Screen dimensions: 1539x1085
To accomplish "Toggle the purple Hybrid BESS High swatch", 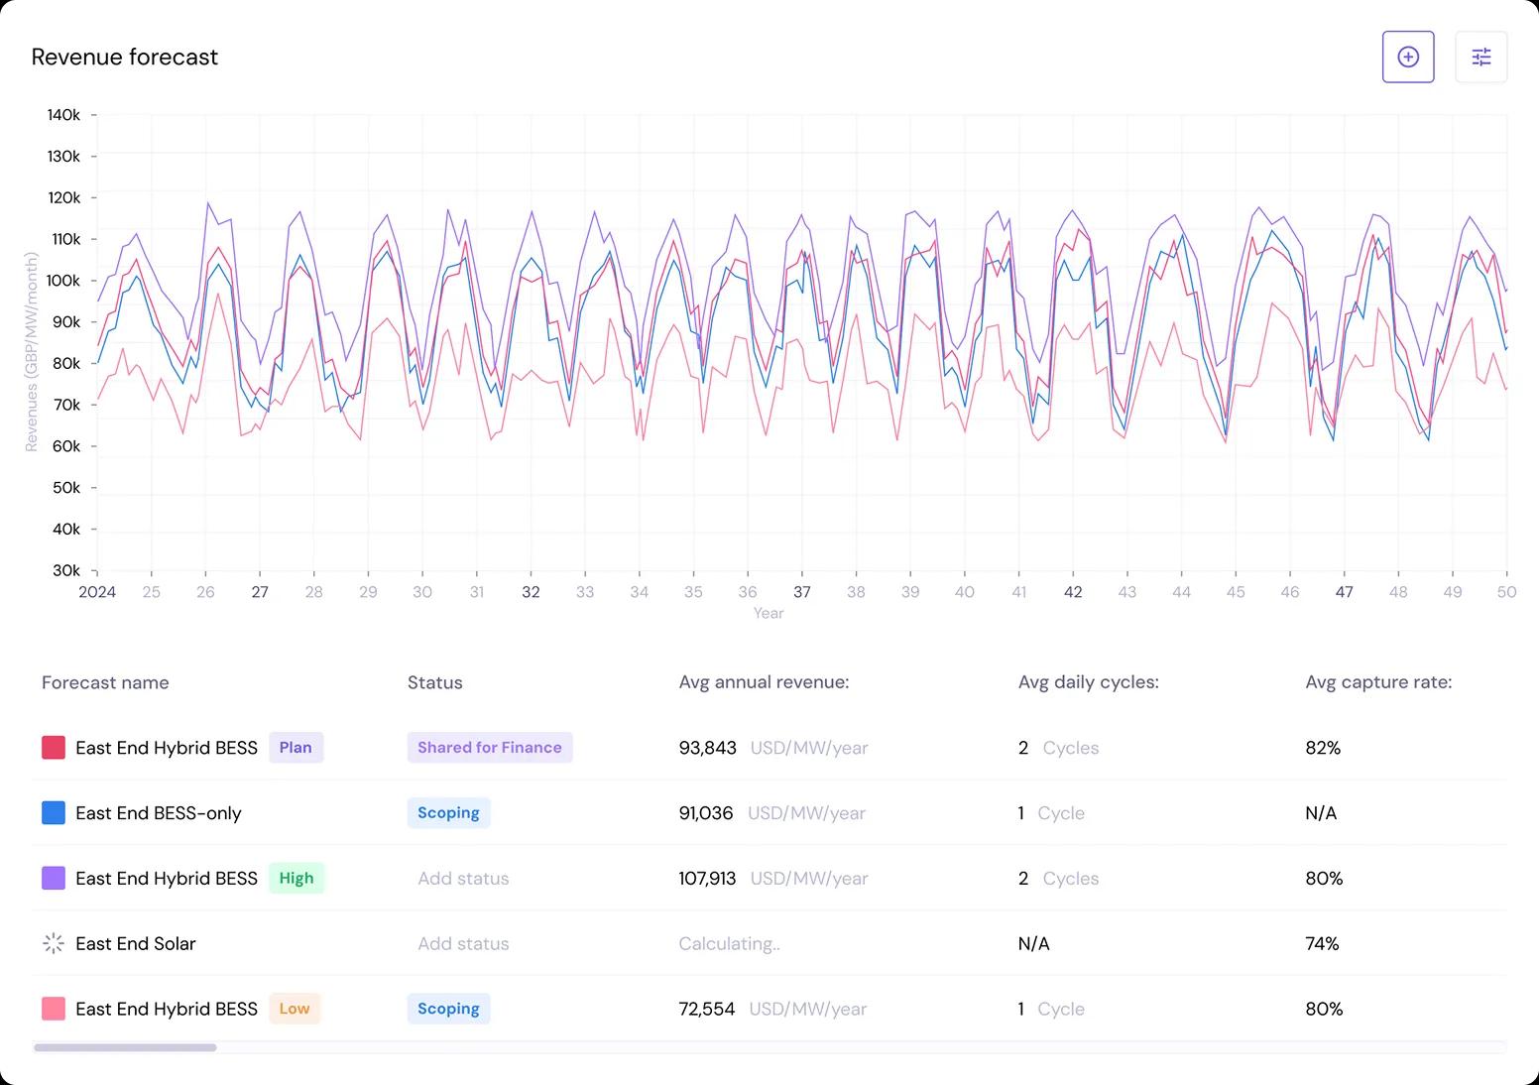I will (x=54, y=878).
